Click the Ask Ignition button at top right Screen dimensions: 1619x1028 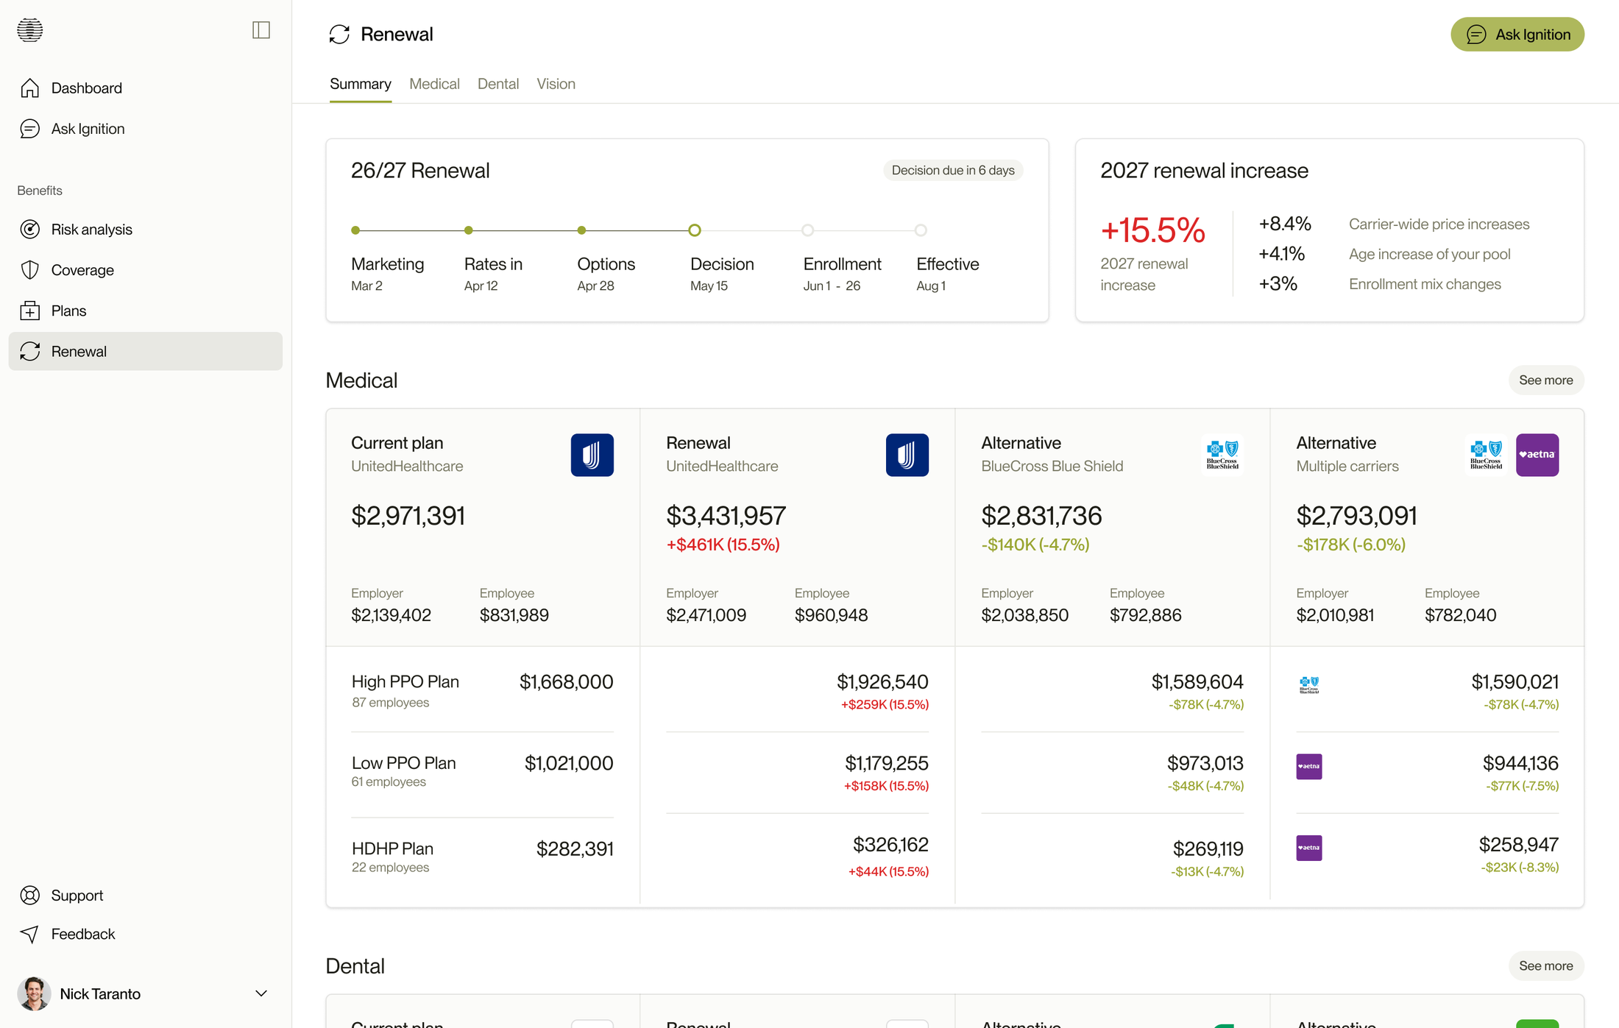click(x=1517, y=35)
